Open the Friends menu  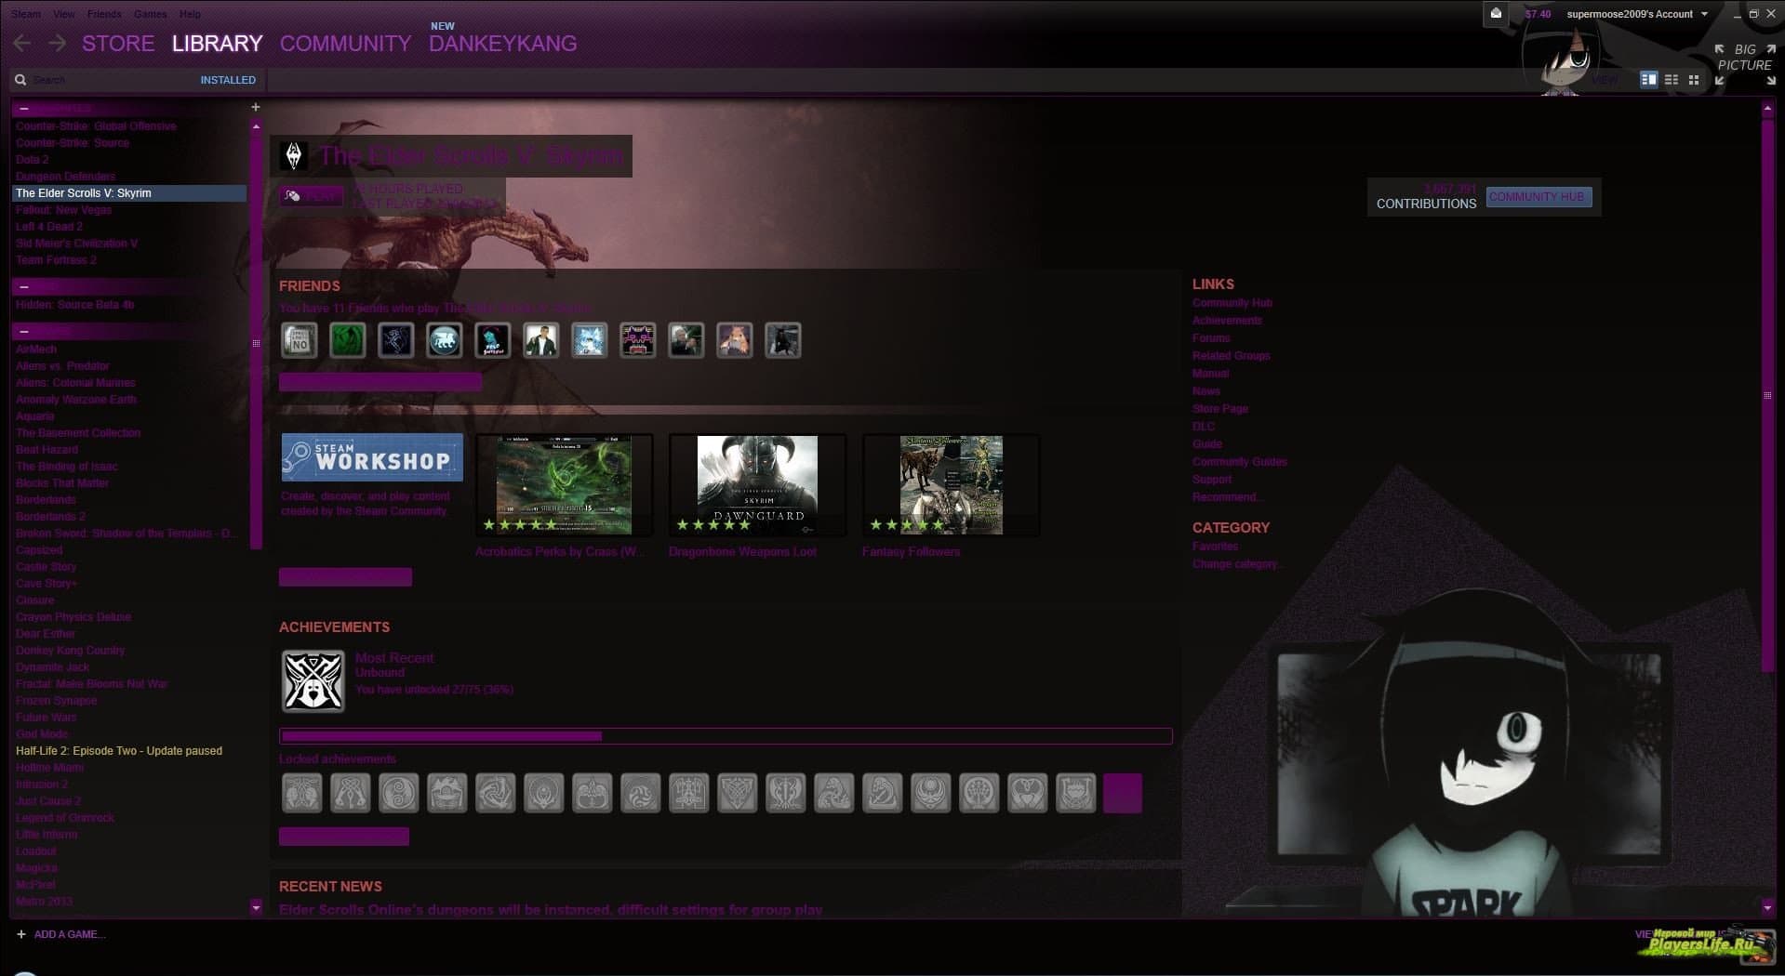(x=104, y=14)
